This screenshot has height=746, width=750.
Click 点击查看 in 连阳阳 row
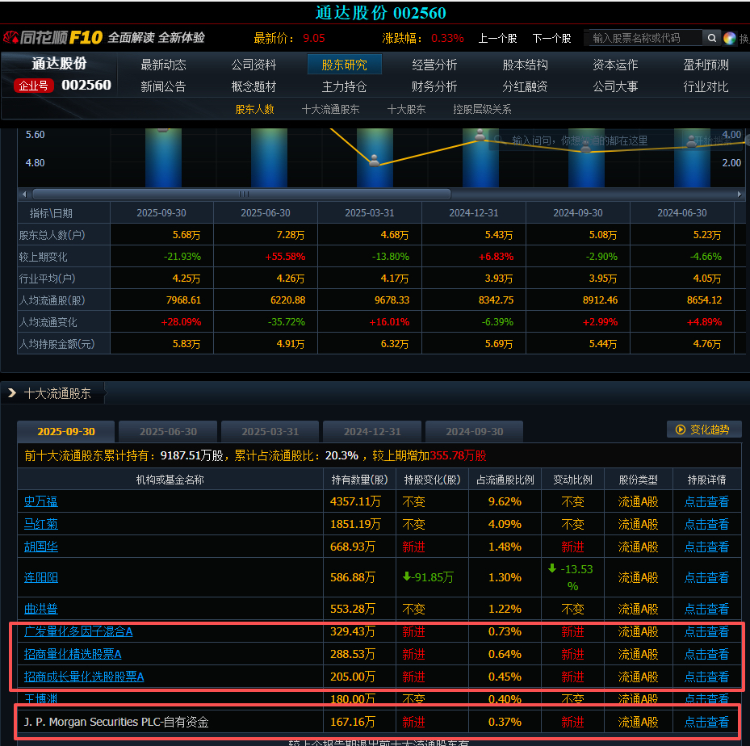click(x=706, y=578)
